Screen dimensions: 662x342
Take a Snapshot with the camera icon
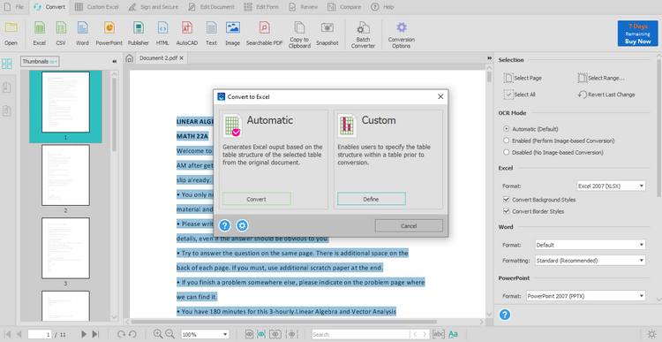[x=327, y=28]
